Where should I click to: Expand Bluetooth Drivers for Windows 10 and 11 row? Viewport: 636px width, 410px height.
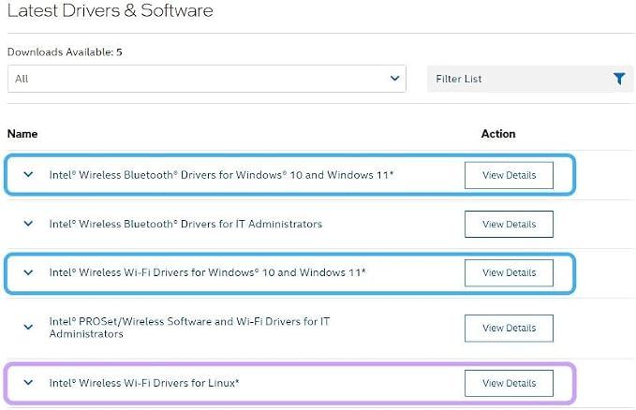28,175
